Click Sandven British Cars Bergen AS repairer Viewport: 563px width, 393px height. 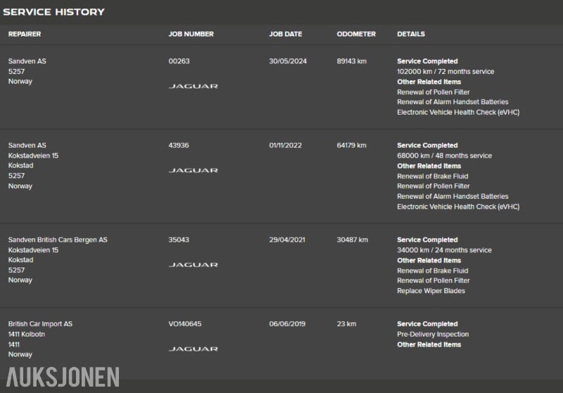click(58, 240)
